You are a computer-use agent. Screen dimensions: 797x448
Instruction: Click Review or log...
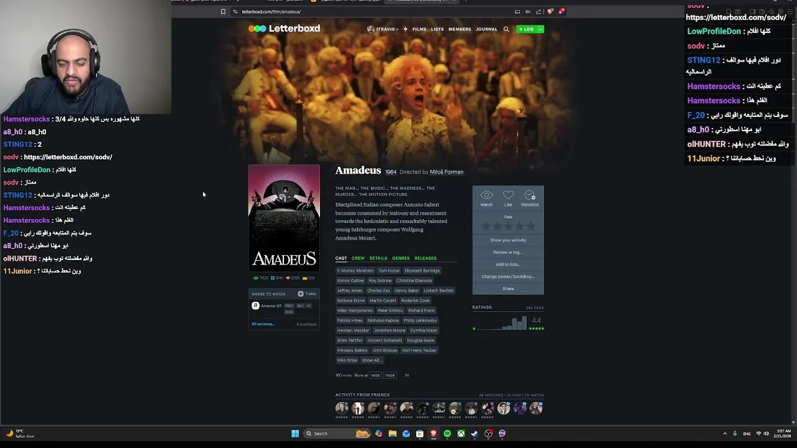pyautogui.click(x=508, y=252)
